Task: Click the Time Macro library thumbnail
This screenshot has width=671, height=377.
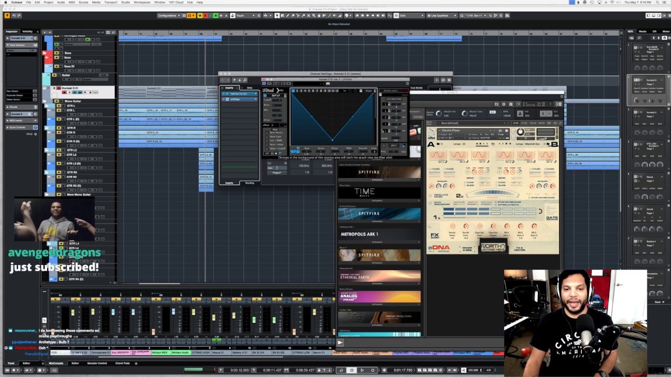Action: pos(380,192)
